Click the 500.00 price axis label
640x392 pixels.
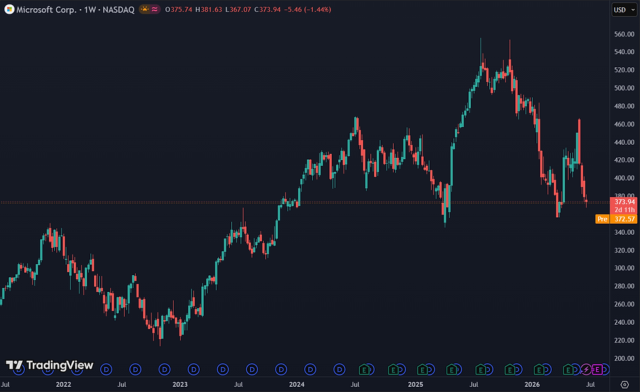click(x=624, y=88)
